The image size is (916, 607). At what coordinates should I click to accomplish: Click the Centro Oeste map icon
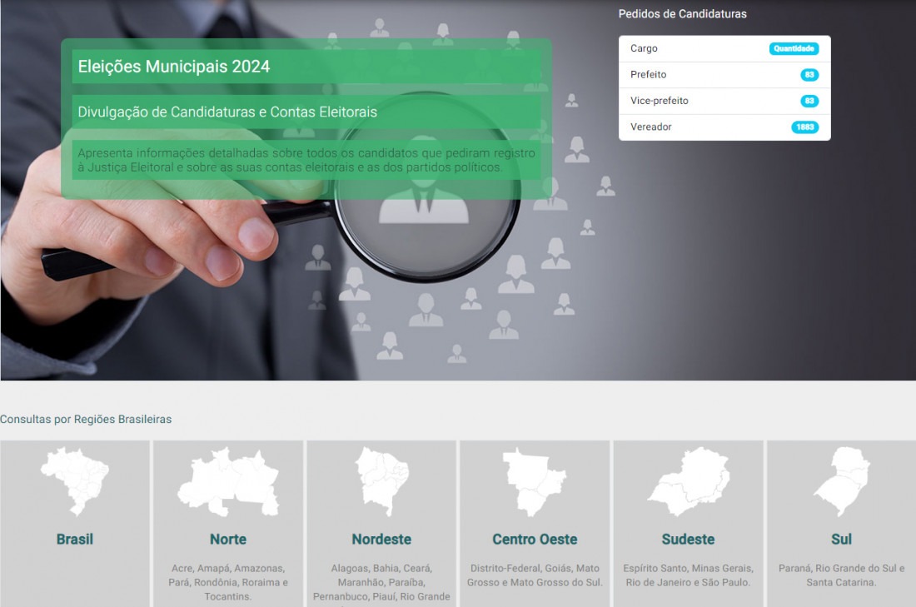tap(535, 481)
